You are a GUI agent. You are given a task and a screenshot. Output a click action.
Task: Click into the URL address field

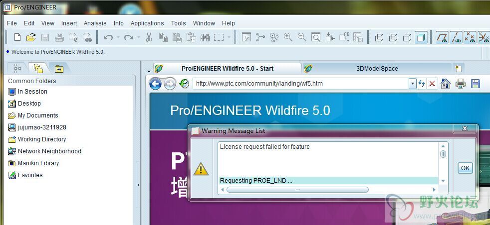pos(301,84)
